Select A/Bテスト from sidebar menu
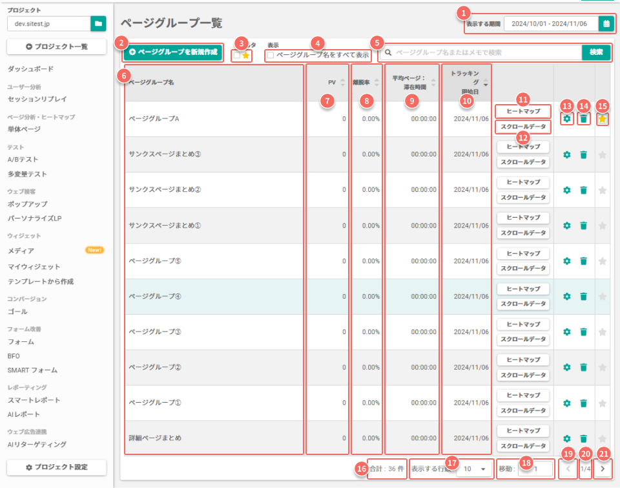The image size is (620, 488). pyautogui.click(x=23, y=160)
